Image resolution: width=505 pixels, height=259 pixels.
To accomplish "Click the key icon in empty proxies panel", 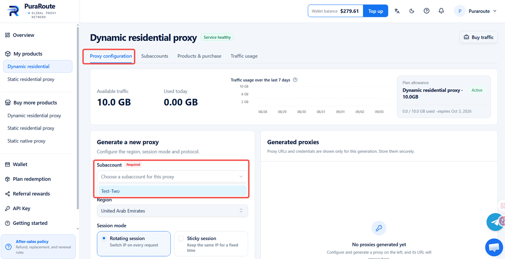I will pyautogui.click(x=379, y=228).
